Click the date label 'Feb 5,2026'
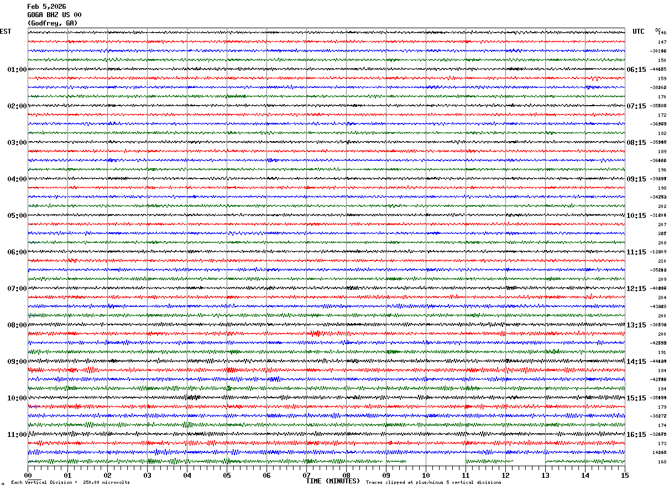 [46, 7]
